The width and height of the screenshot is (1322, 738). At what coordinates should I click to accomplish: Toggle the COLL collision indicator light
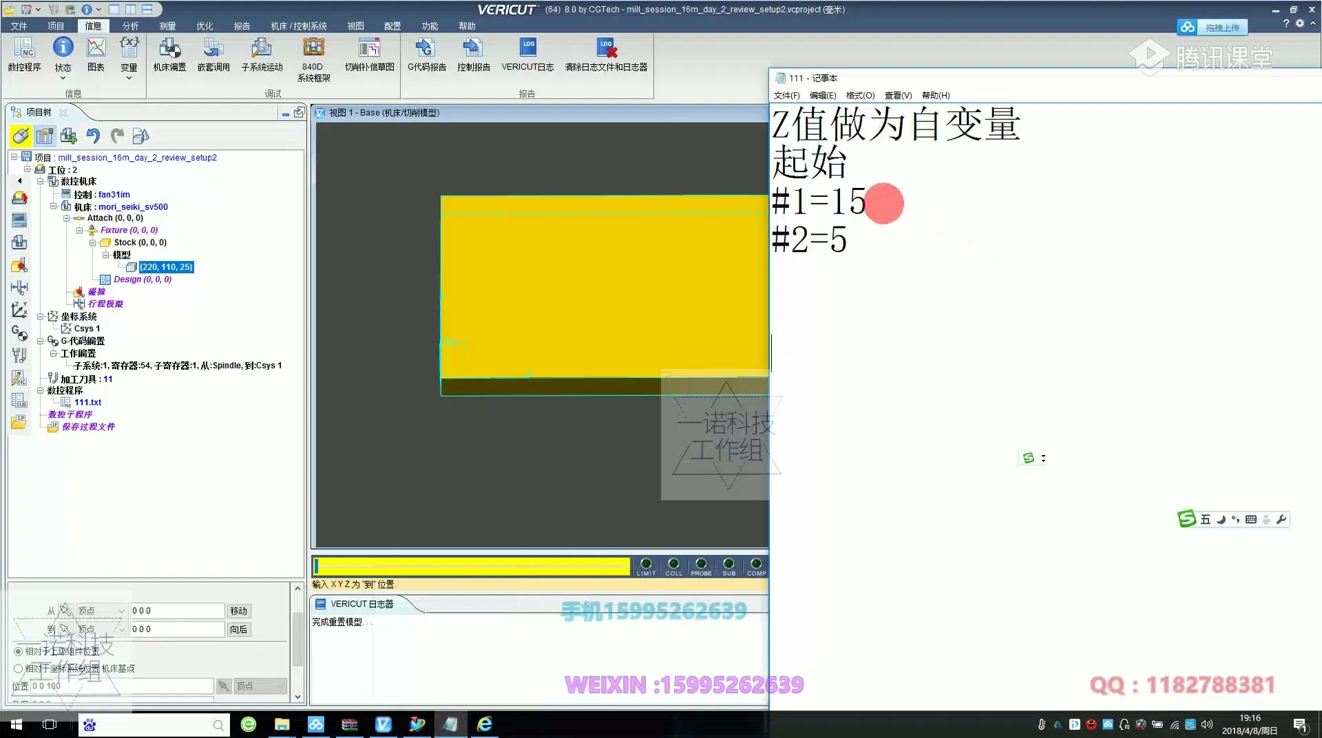pos(673,562)
